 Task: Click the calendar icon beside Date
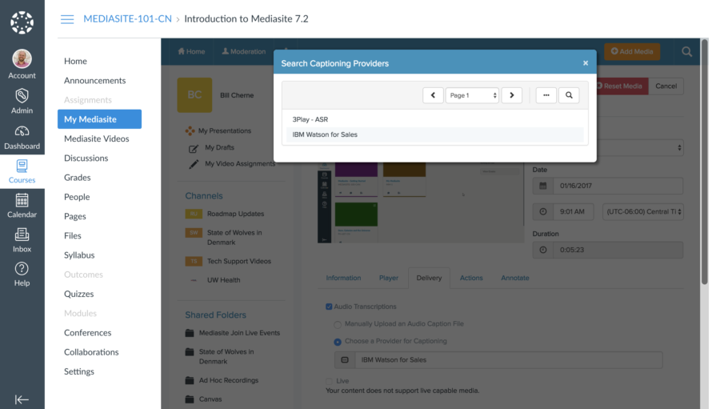point(542,186)
